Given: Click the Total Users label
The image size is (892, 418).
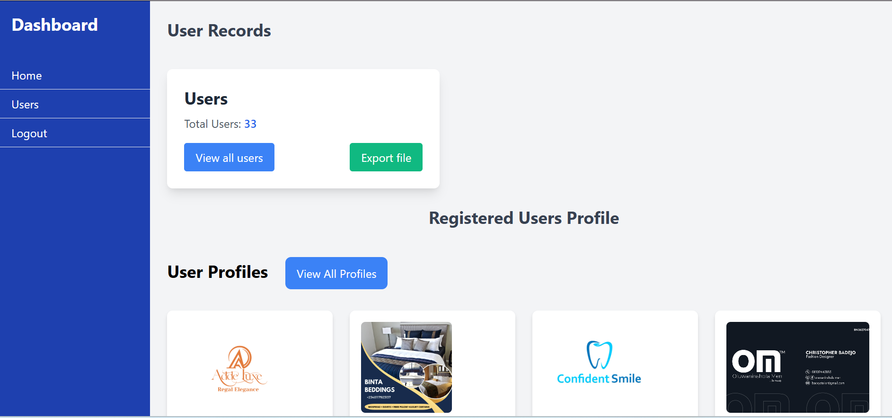Looking at the screenshot, I should click(212, 124).
